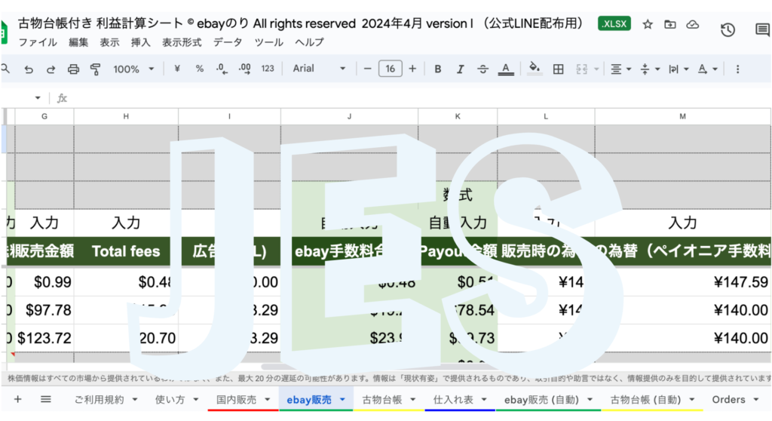Screen dimensions: 772x421
Task: Open the zoom 100% dropdown
Action: 133,69
